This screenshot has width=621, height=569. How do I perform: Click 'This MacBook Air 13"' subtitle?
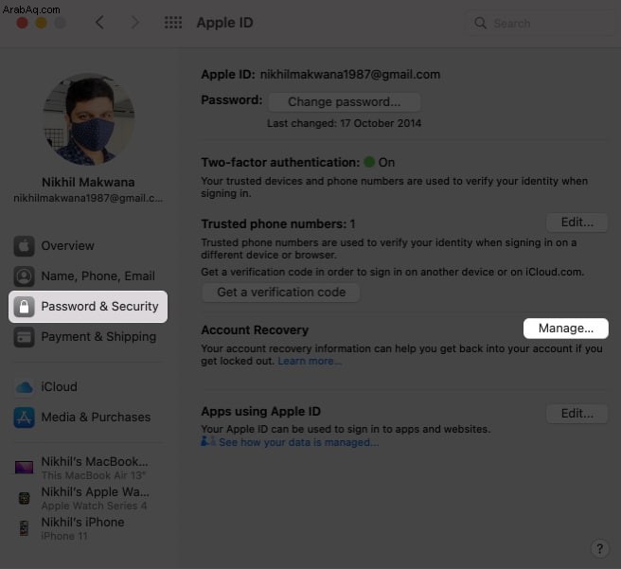[94, 475]
